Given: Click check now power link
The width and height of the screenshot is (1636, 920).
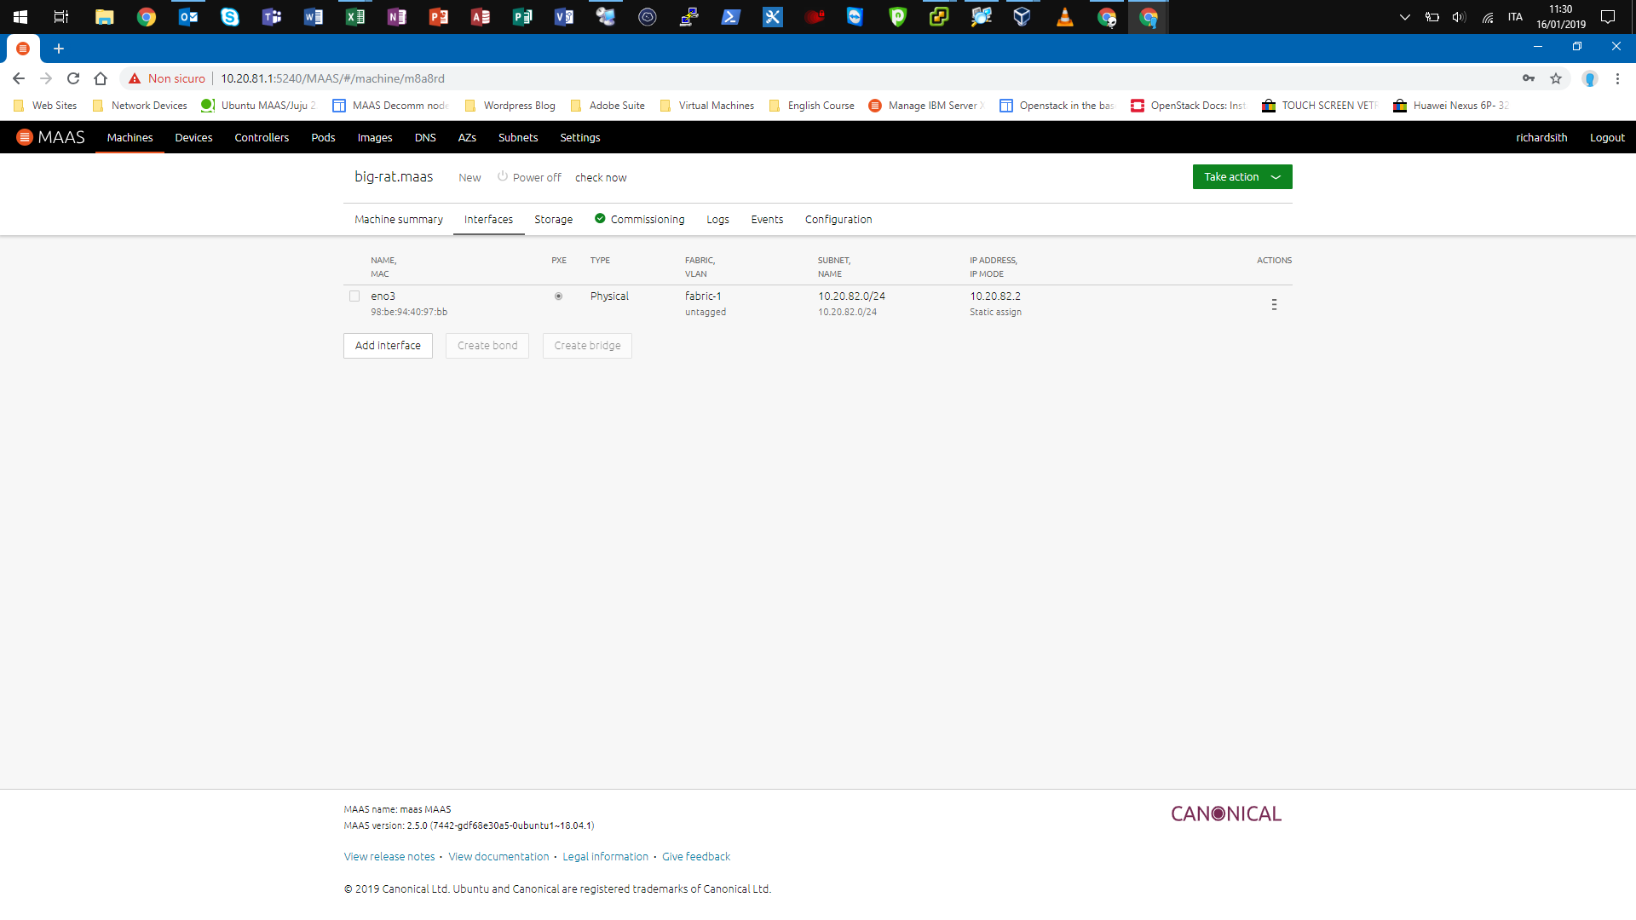Looking at the screenshot, I should point(601,178).
